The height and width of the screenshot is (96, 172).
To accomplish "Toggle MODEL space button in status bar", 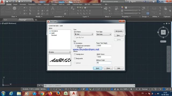I will click(43, 89).
